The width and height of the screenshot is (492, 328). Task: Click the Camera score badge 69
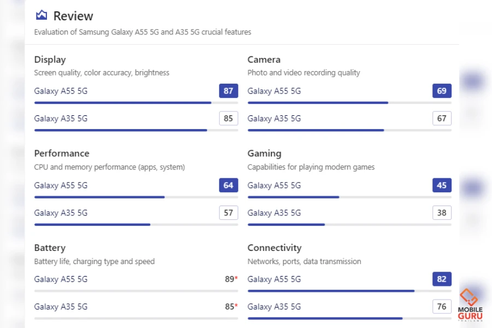(442, 91)
